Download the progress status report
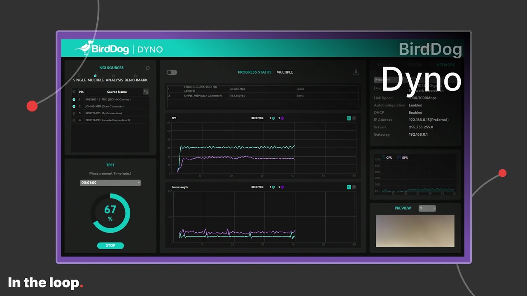 click(356, 72)
